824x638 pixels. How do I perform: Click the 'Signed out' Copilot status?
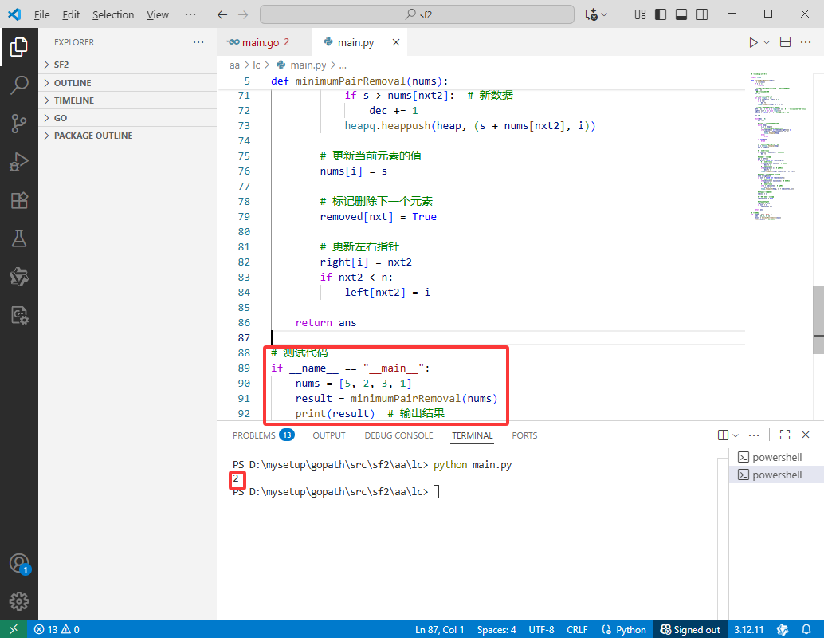(x=690, y=629)
